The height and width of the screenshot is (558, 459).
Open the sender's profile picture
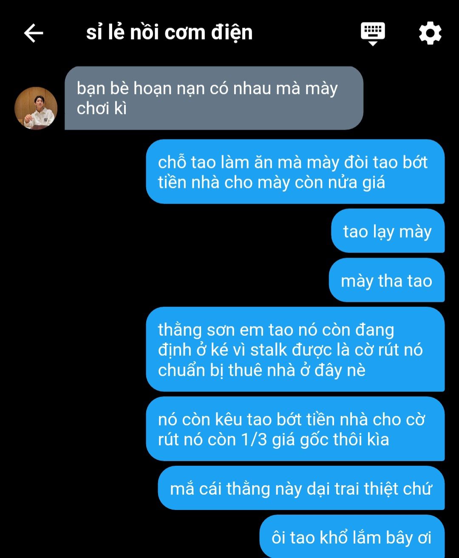click(36, 108)
